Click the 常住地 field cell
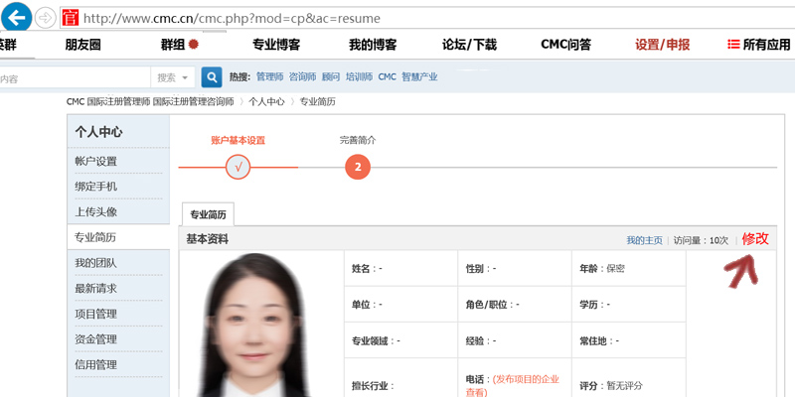Viewport: 795px width, 397px height. (x=629, y=340)
